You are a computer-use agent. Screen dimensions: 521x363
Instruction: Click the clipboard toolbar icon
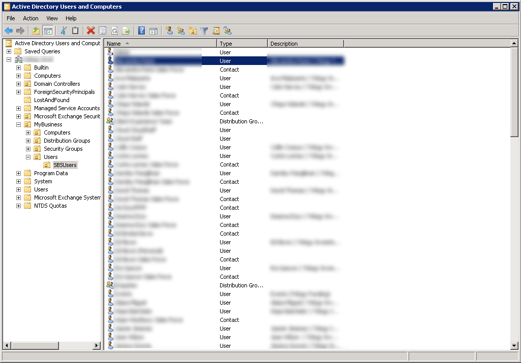[x=75, y=31]
